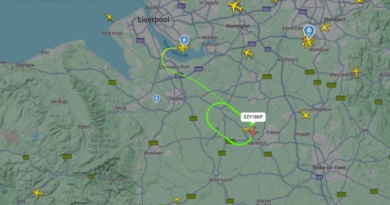
Task: Select the aircraft beside the Stockport label
Action: click(325, 27)
